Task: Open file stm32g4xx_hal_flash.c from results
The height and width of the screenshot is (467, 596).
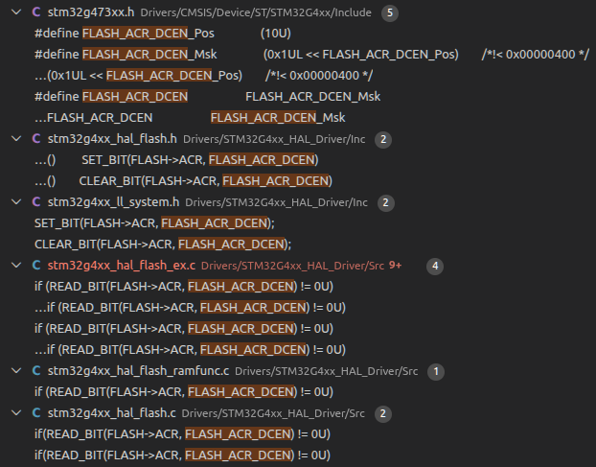Action: click(112, 412)
